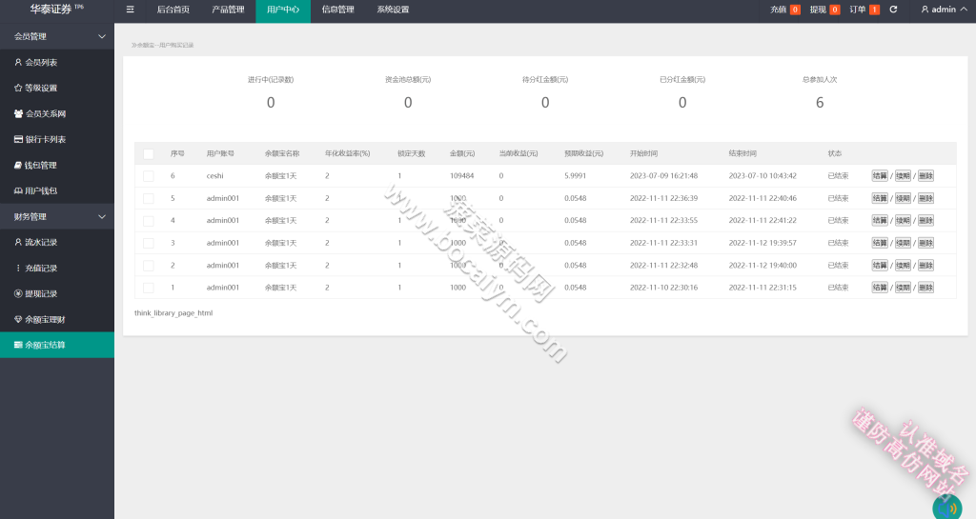976x519 pixels.
Task: Click the refresh icon in top bar
Action: tap(893, 10)
